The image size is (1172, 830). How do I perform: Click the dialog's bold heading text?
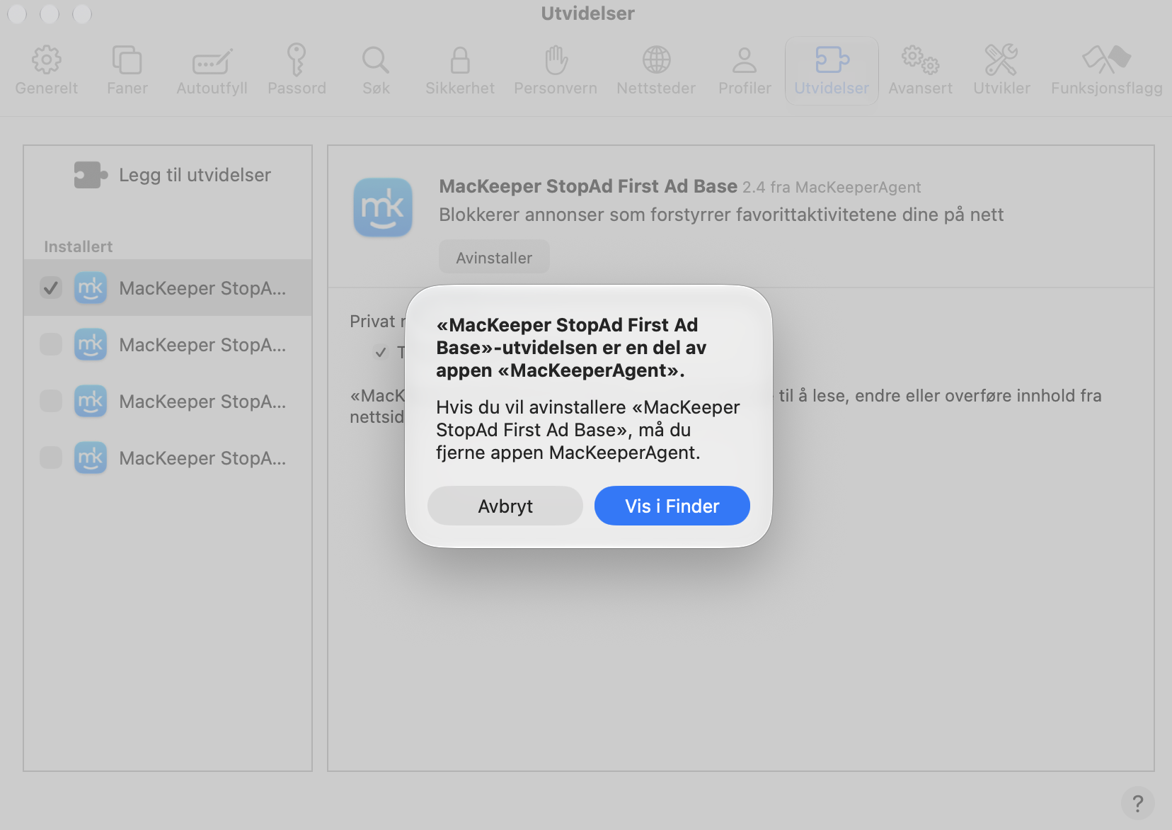click(x=571, y=347)
